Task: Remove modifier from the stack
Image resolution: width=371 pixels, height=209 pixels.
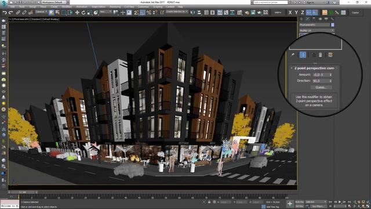Action: (x=320, y=55)
